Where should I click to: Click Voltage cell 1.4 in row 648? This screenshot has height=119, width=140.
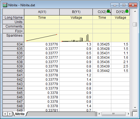point(76,106)
